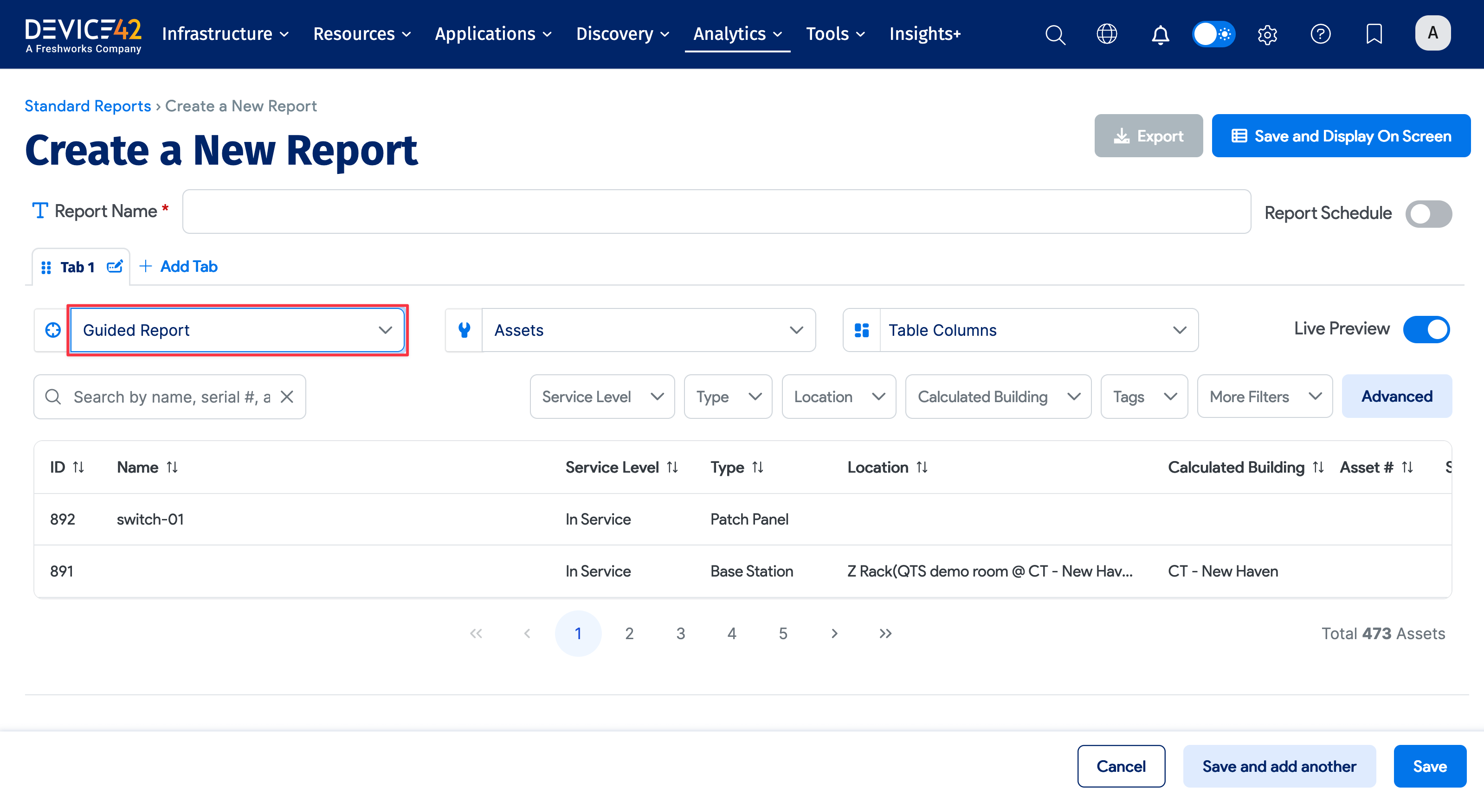Open the globe language icon

click(x=1107, y=34)
